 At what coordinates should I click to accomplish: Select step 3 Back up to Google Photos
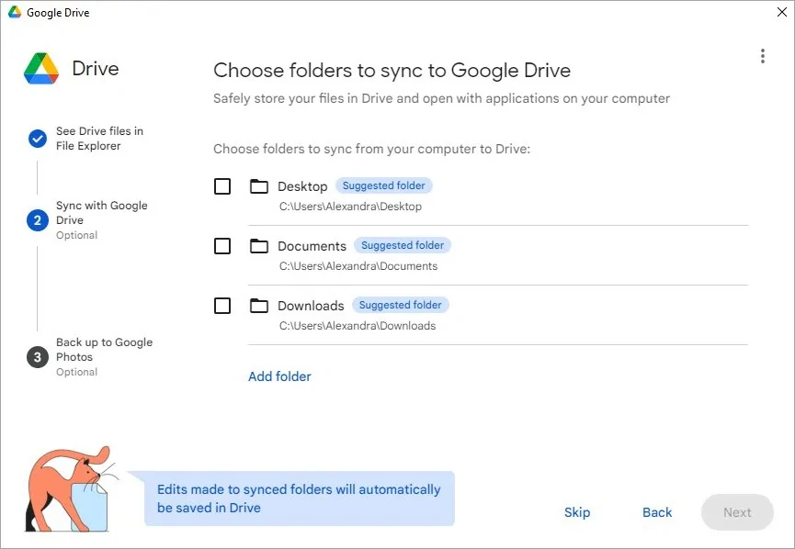(x=37, y=356)
